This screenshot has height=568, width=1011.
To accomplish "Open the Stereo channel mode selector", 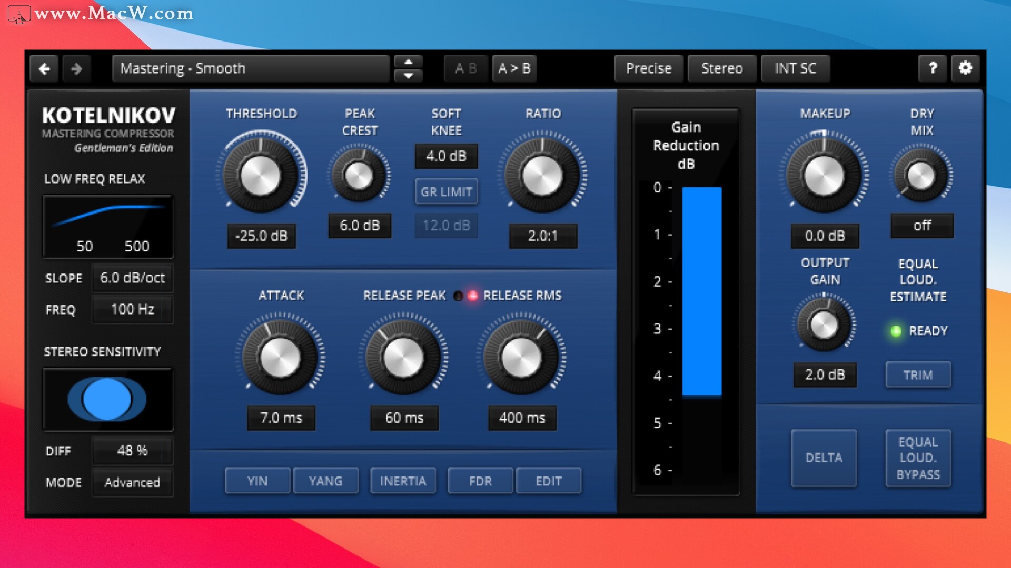I will coord(722,68).
